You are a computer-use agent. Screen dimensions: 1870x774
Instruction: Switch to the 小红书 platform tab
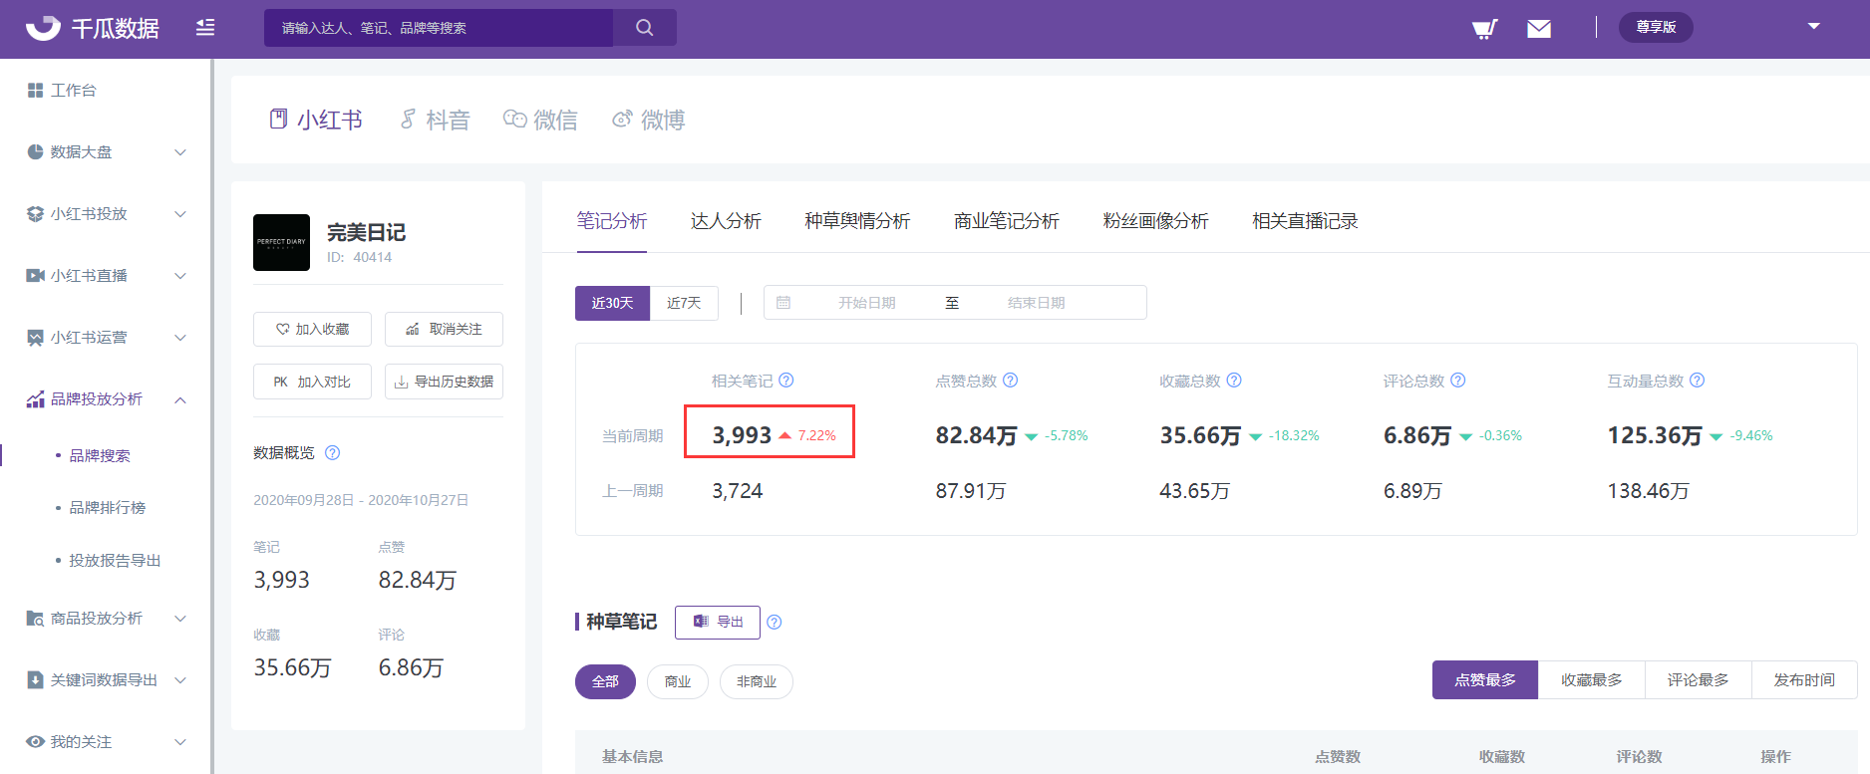(x=316, y=120)
